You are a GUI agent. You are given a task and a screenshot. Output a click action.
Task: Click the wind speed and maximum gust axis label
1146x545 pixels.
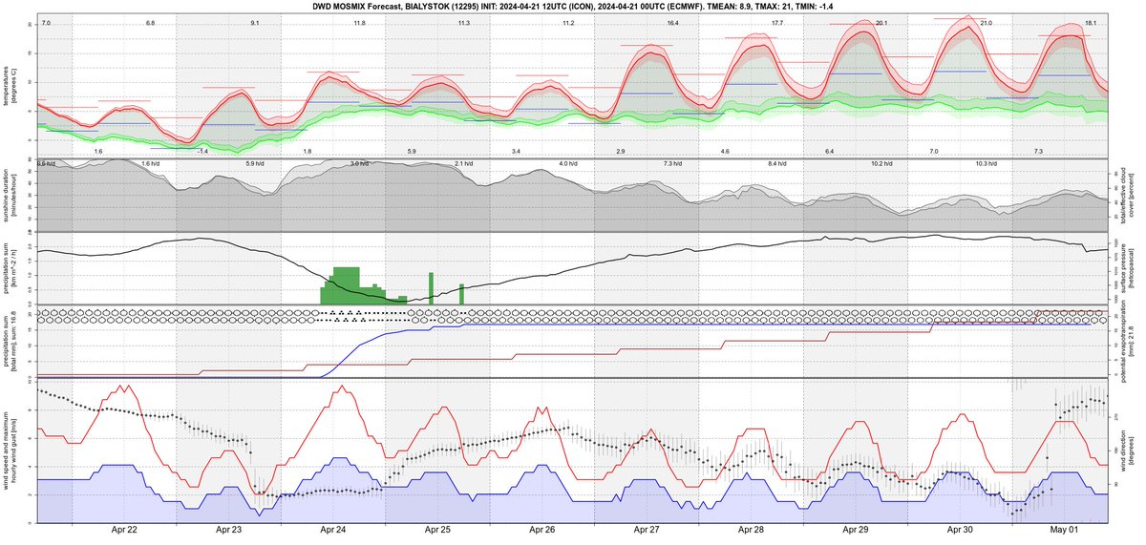coord(11,451)
